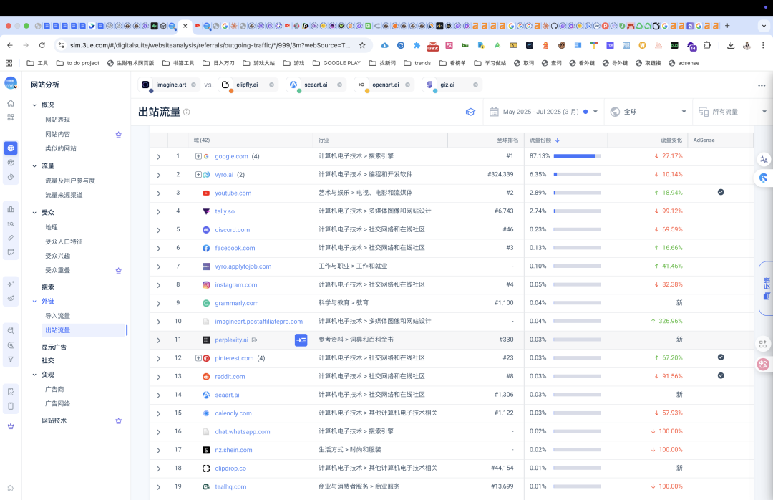Screen dimensions: 773x500
Task: Click the three-dot more menu at top right
Action: point(762,85)
